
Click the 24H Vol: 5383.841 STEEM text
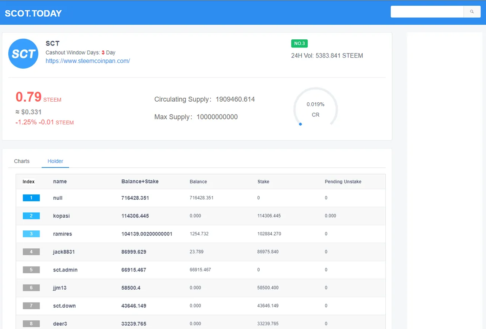point(327,56)
